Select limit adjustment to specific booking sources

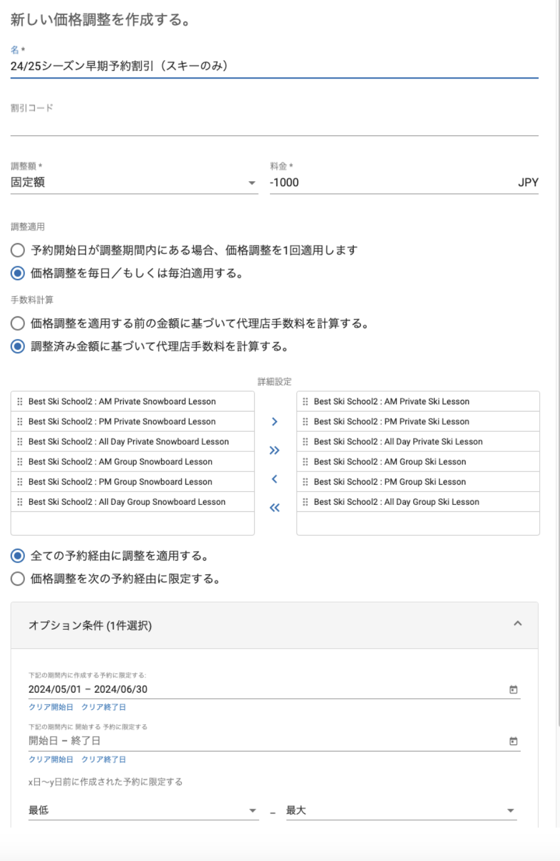pyautogui.click(x=18, y=579)
